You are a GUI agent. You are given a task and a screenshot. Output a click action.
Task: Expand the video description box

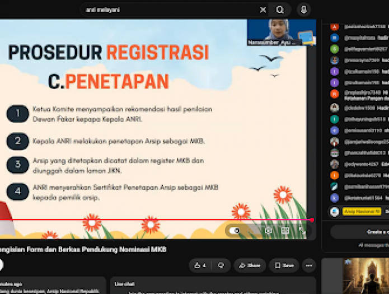[53, 286]
